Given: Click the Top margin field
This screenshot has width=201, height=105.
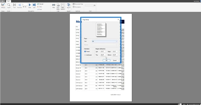Looking at the screenshot, I should (103, 55).
